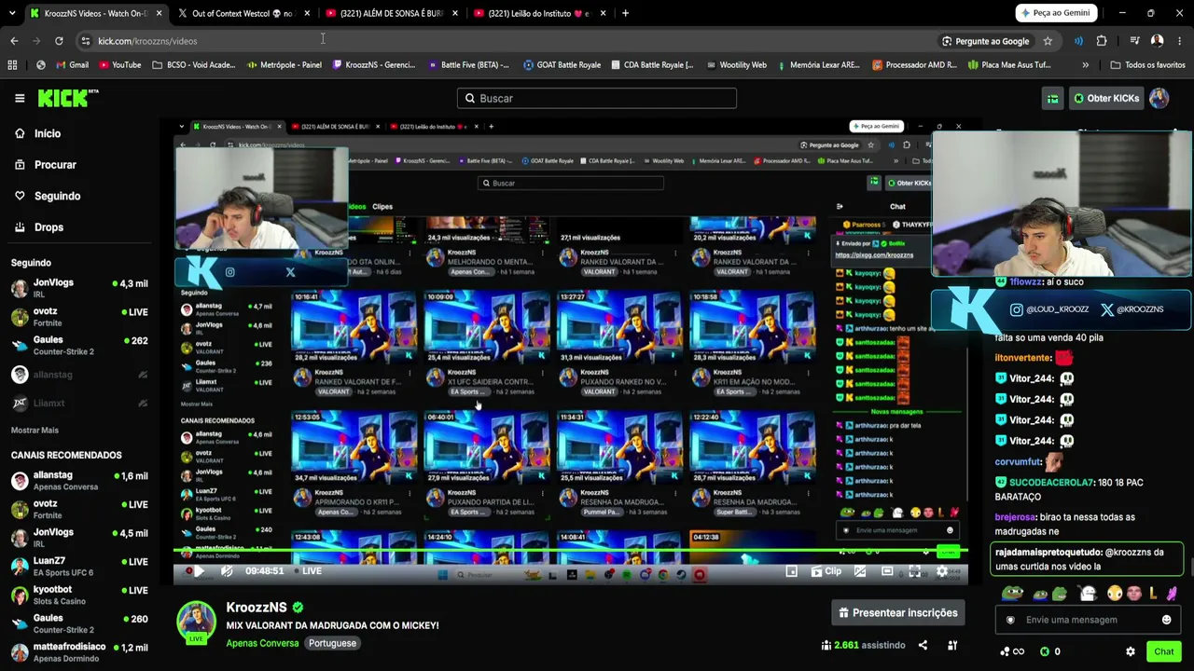
Task: Click the Portuguese language tag
Action: 332,643
